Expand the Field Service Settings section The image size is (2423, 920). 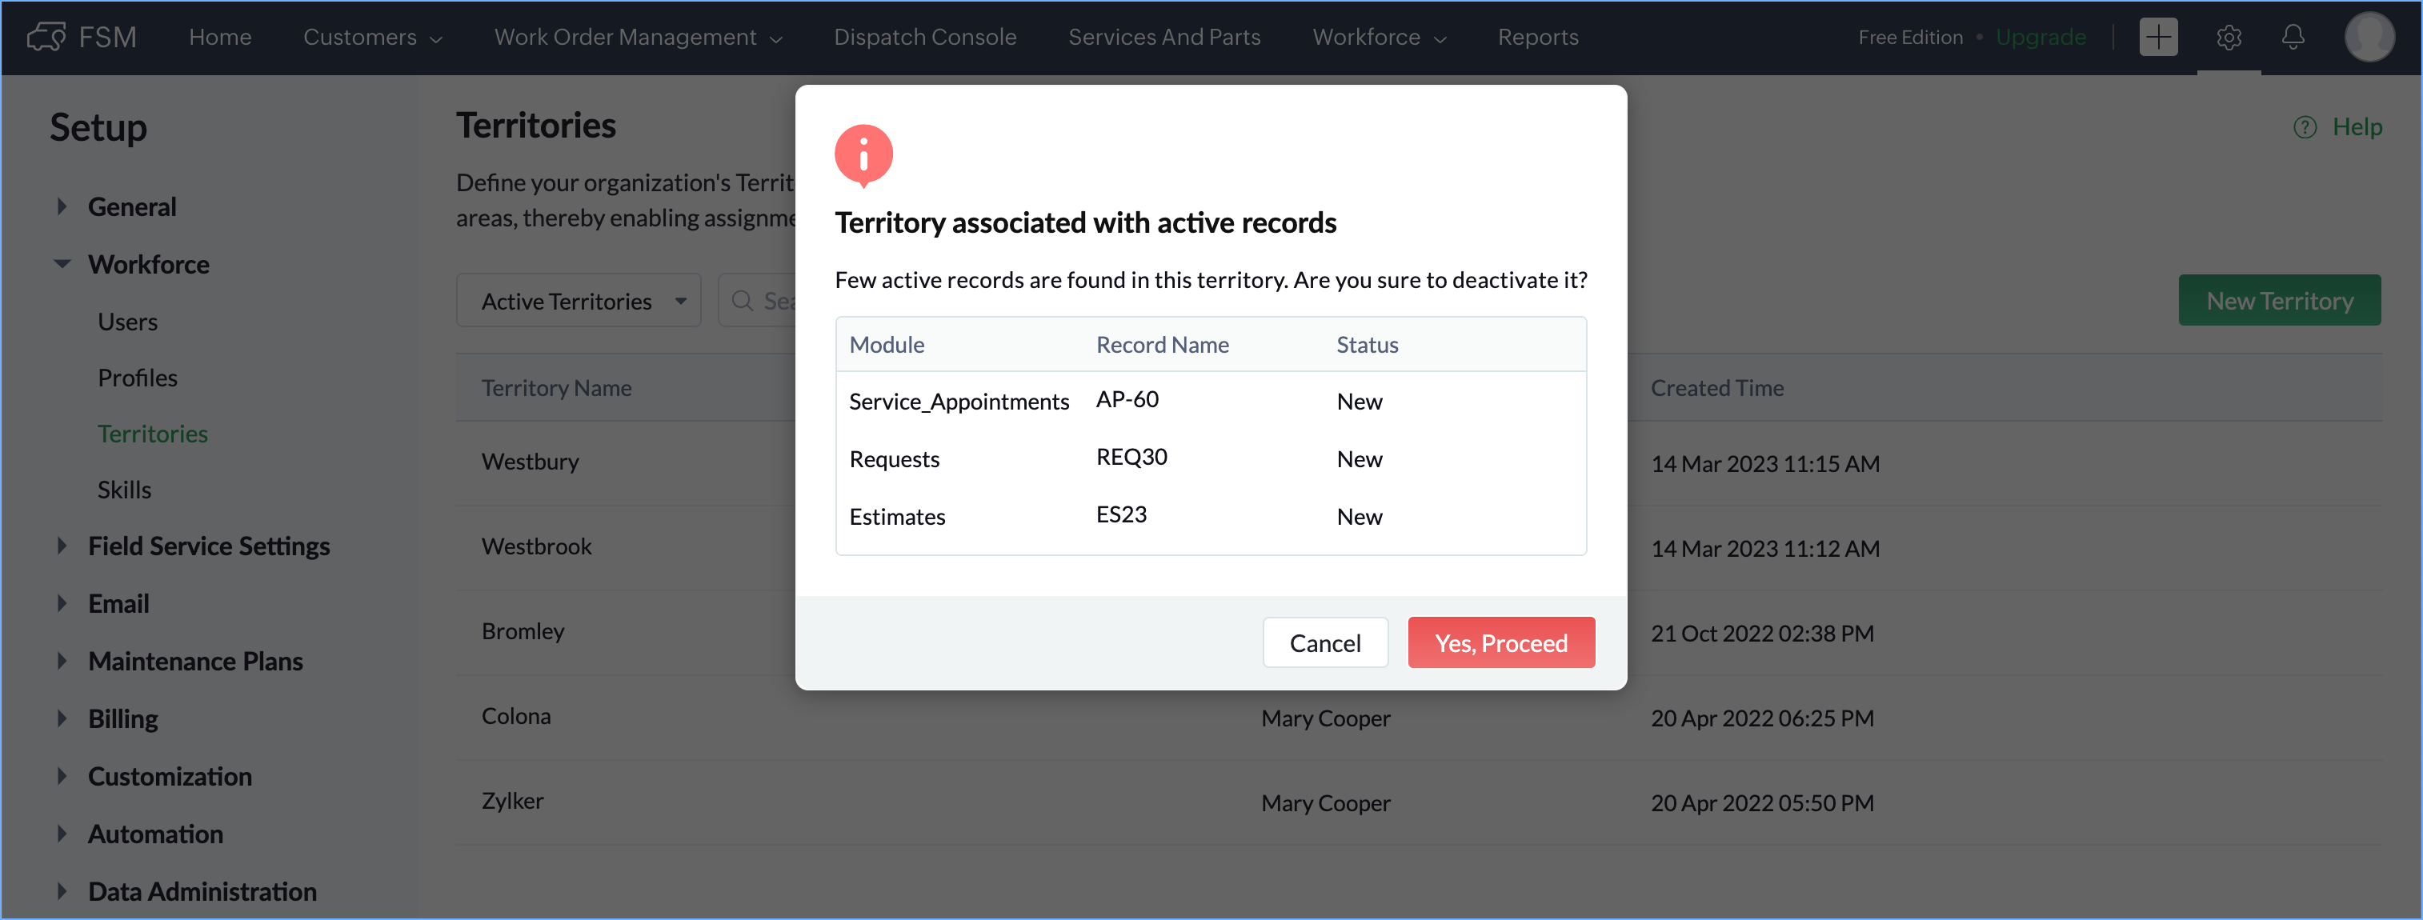pos(62,546)
